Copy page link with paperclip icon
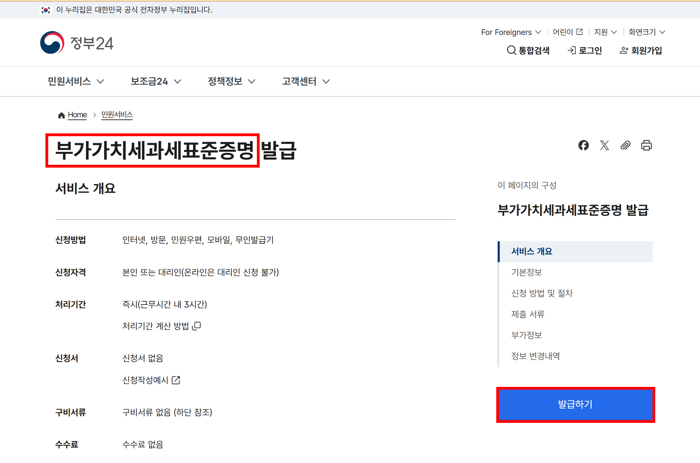 625,145
